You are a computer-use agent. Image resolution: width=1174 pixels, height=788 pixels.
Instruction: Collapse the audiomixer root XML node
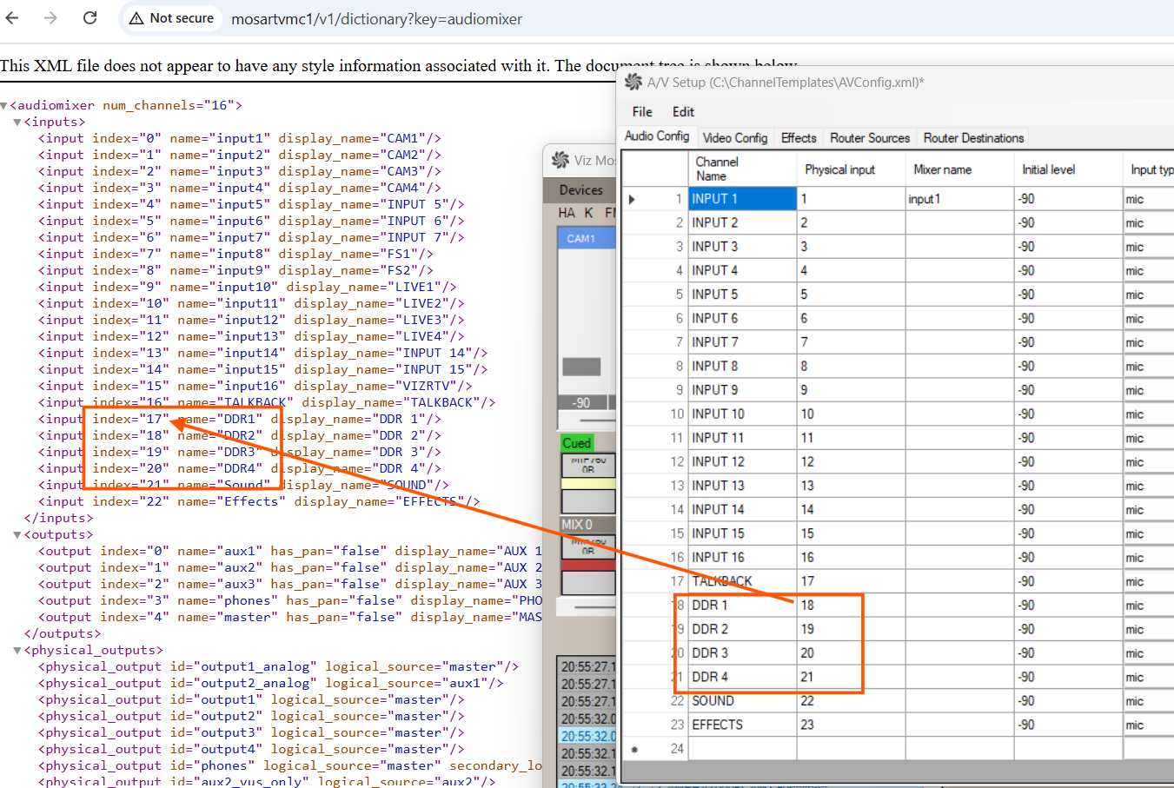(4, 106)
